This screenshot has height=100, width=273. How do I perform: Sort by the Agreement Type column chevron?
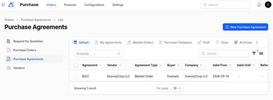pyautogui.click(x=160, y=65)
